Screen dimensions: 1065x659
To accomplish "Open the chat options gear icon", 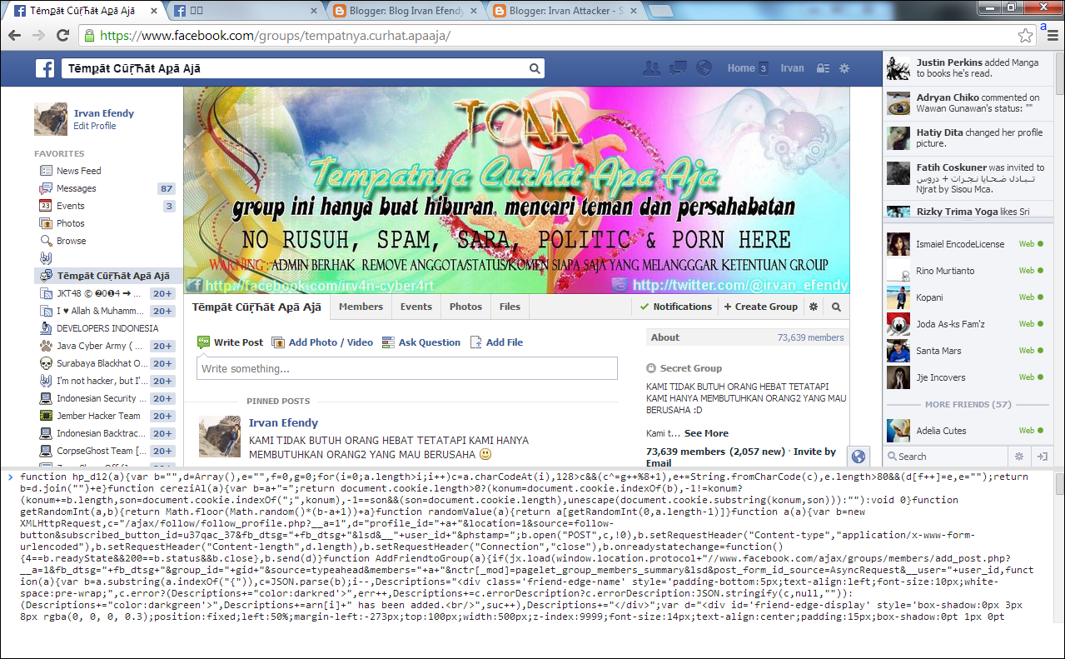I will coord(1018,457).
